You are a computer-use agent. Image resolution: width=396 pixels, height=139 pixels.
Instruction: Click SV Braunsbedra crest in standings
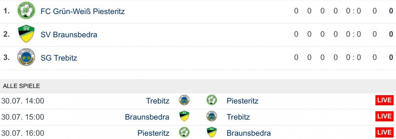click(x=26, y=34)
